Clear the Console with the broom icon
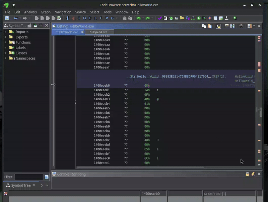268x202 pixels. click(253, 174)
